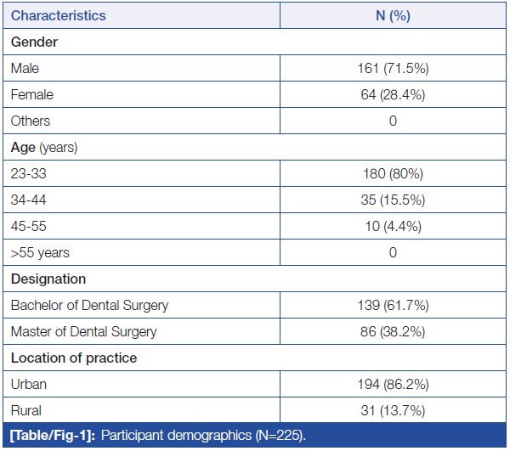Select the Female row label

[x=31, y=94]
